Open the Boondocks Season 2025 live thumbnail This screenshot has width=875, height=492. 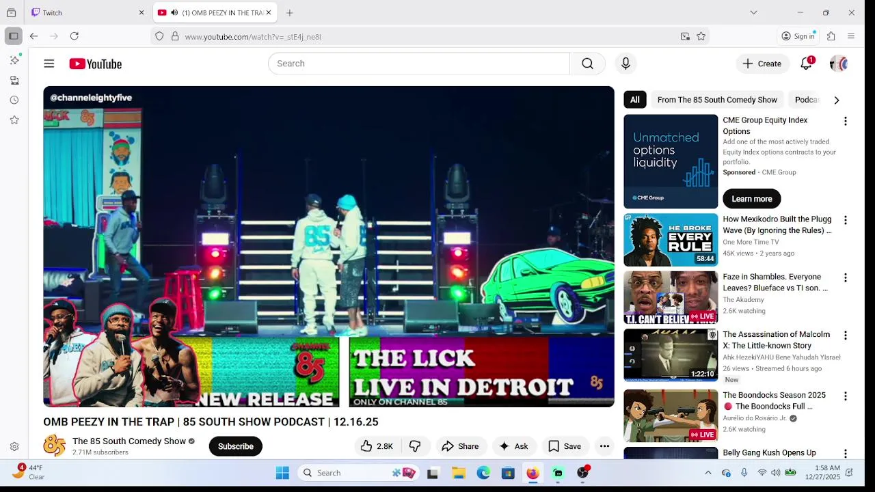pos(671,416)
